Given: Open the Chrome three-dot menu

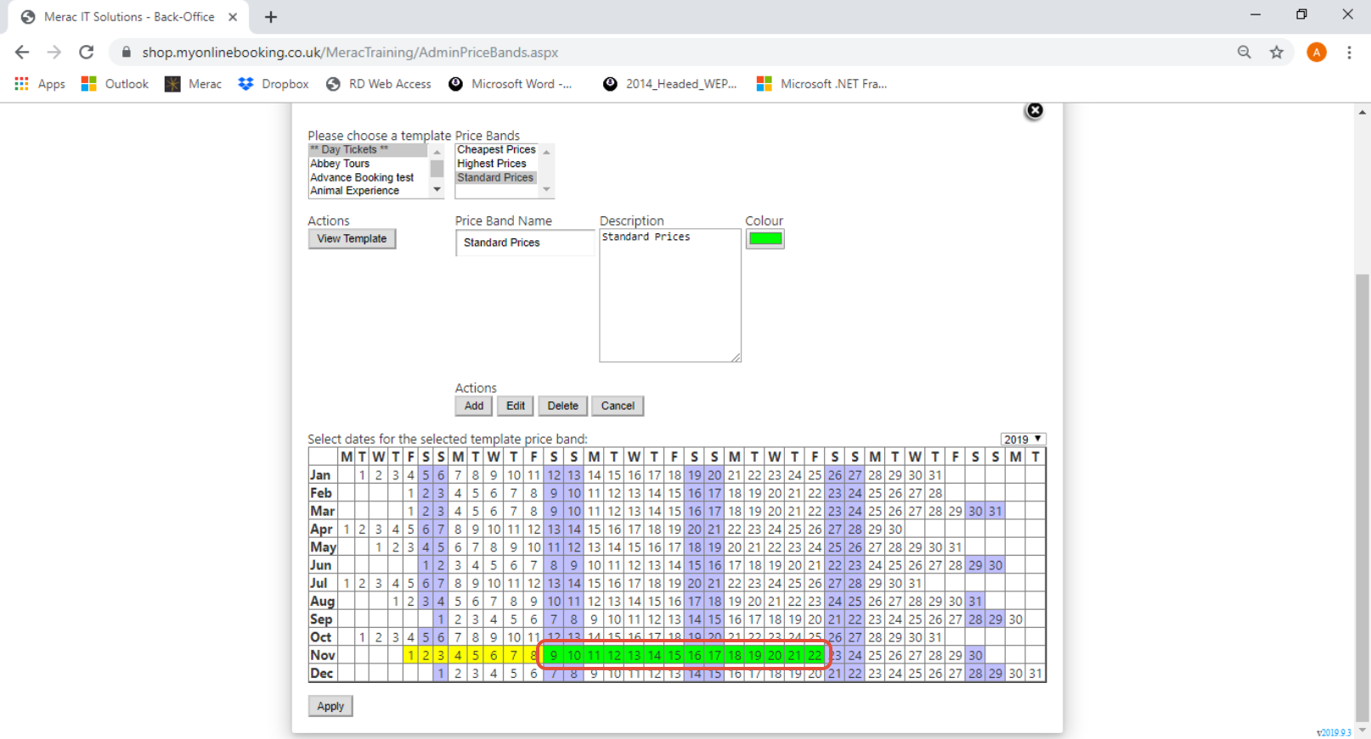Looking at the screenshot, I should coord(1349,53).
